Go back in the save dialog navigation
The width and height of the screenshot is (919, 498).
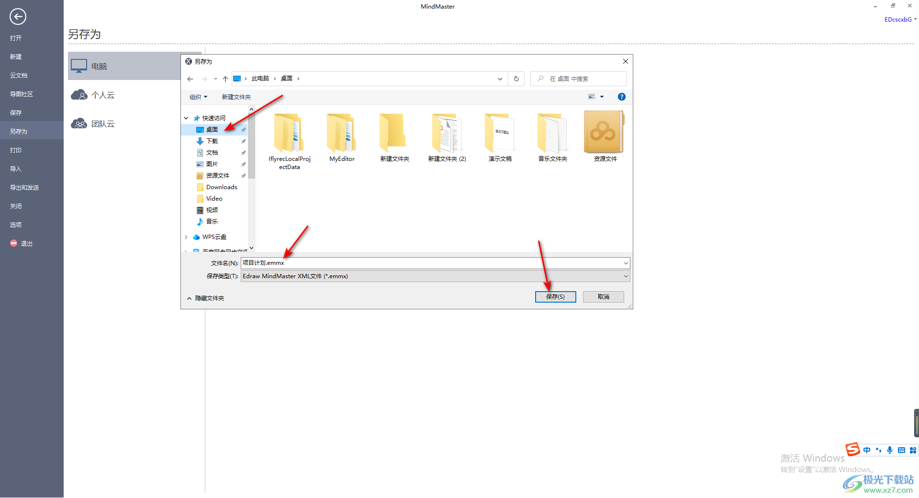(190, 79)
